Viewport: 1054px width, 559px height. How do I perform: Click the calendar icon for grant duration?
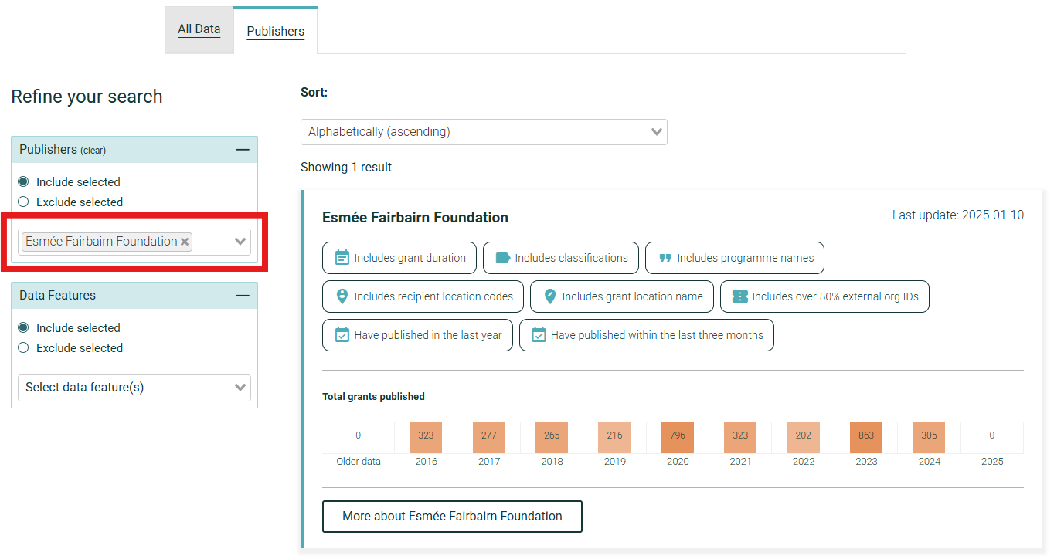point(342,258)
